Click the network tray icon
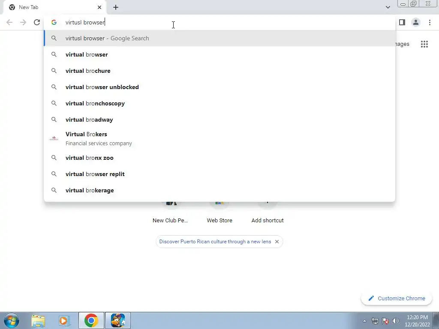This screenshot has height=329, width=439. tap(375, 321)
